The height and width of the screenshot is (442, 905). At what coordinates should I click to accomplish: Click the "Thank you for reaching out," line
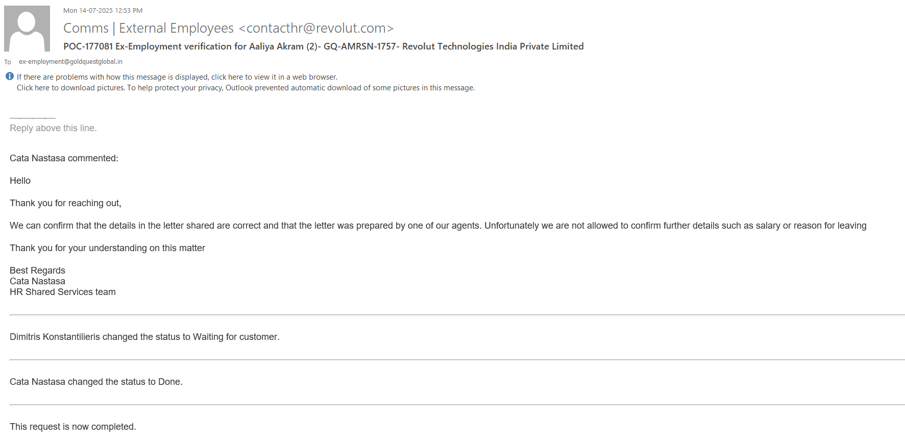pos(65,203)
